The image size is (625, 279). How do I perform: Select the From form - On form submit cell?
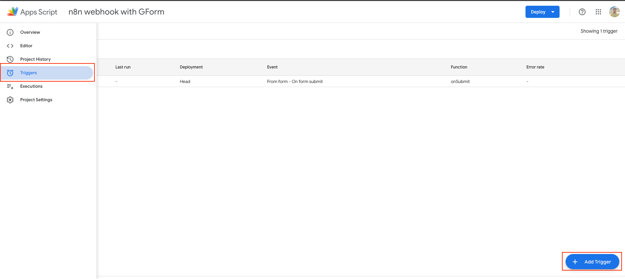click(295, 82)
